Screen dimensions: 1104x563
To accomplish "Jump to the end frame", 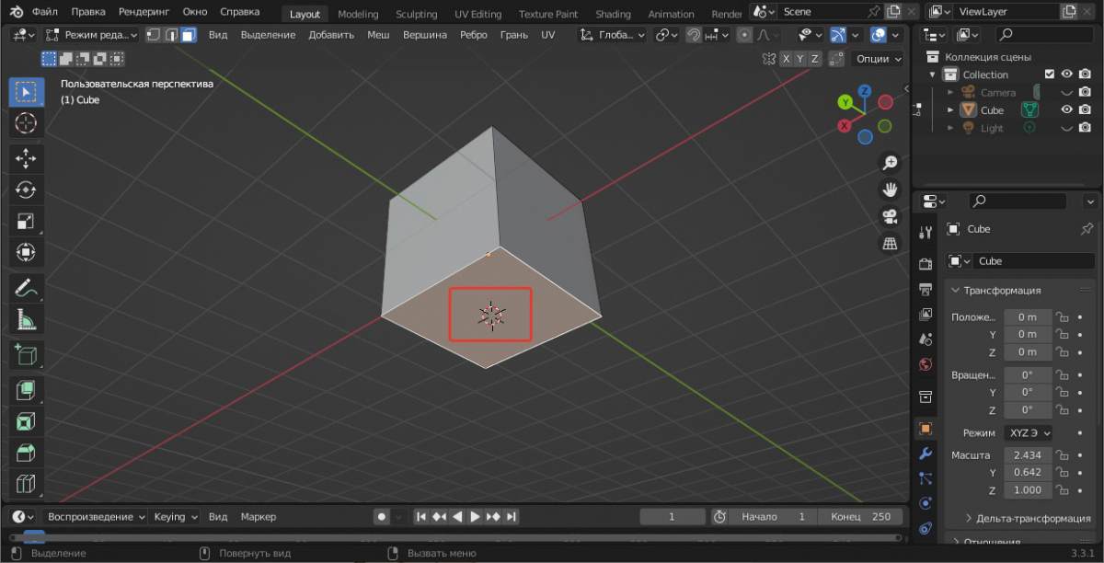I will pyautogui.click(x=512, y=517).
